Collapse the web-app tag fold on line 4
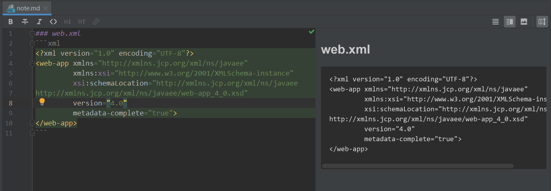Viewport: 551px width, 191px height. coord(32,64)
